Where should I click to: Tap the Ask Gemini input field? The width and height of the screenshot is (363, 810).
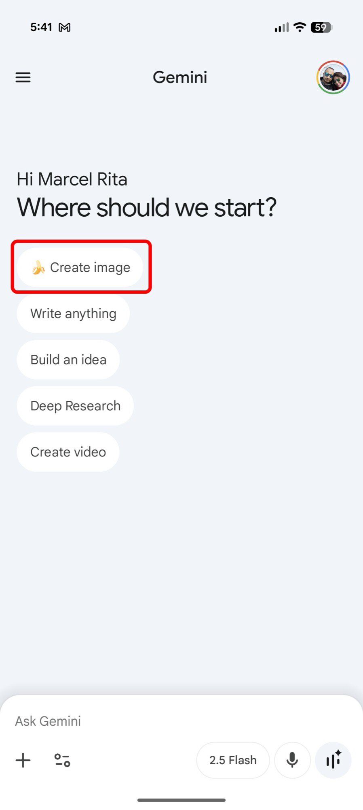coord(48,720)
